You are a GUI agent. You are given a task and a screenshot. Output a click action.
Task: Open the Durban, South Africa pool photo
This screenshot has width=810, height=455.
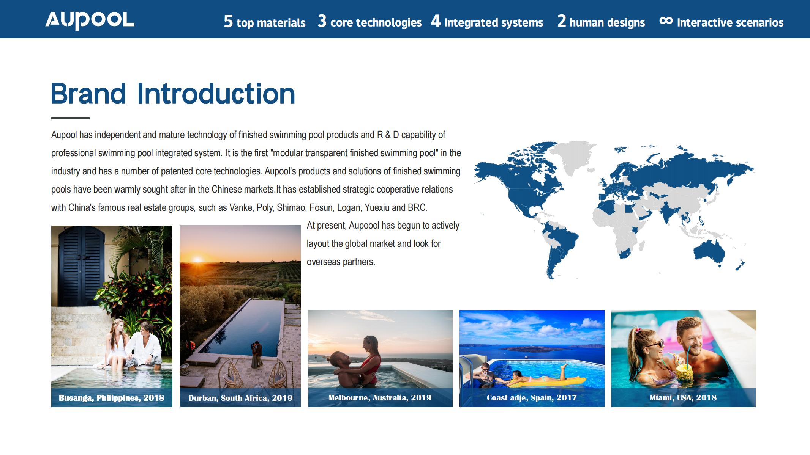(240, 316)
